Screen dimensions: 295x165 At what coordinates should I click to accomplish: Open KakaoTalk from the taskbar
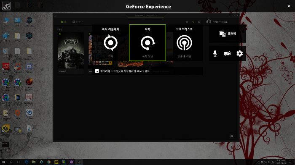point(56,162)
